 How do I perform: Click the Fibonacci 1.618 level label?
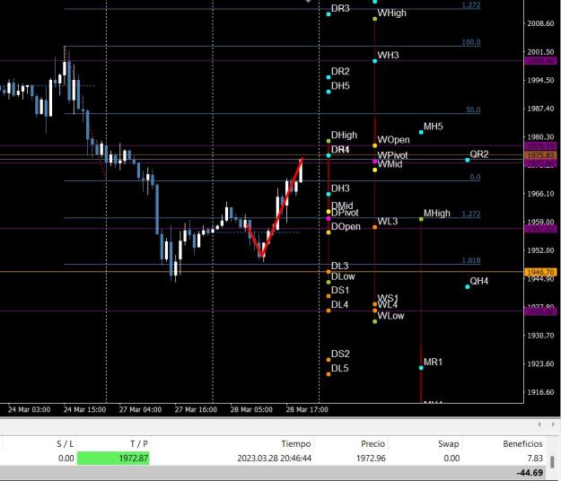tap(471, 260)
